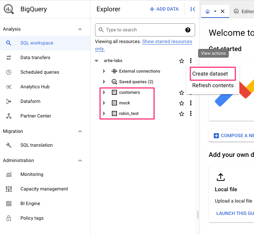Click the Data transfers arrows icon
The image size is (254, 235).
click(x=9, y=58)
